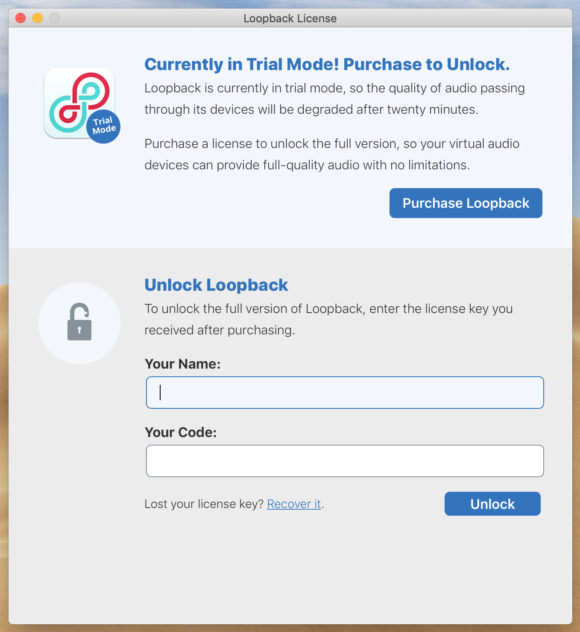Viewport: 580px width, 632px height.
Task: Focus the Your Name text field
Action: tap(345, 393)
